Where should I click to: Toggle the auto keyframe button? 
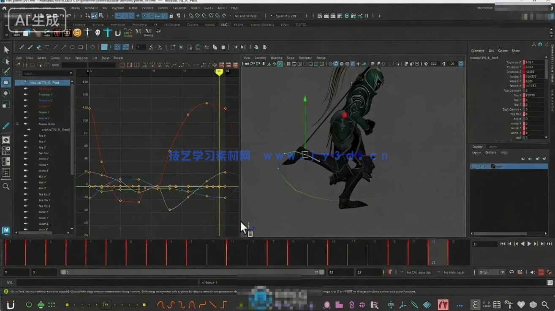point(390,272)
